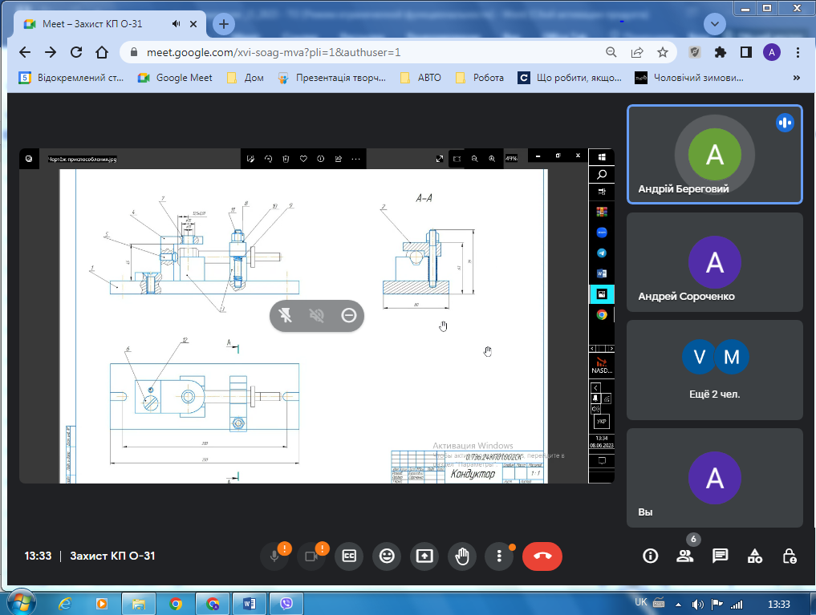The height and width of the screenshot is (615, 816).
Task: Leave the call with red hang-up button
Action: tap(542, 556)
